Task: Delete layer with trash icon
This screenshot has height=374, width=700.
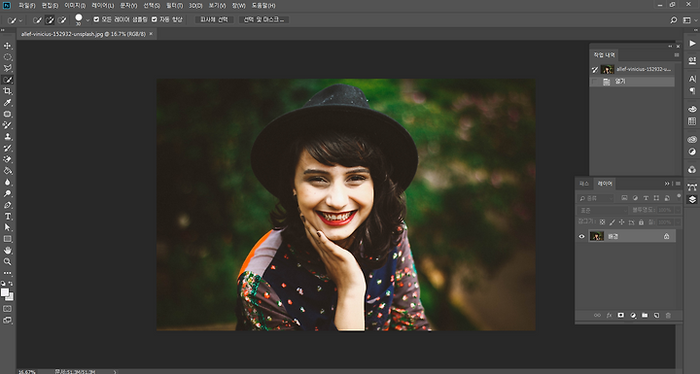Action: 668,316
